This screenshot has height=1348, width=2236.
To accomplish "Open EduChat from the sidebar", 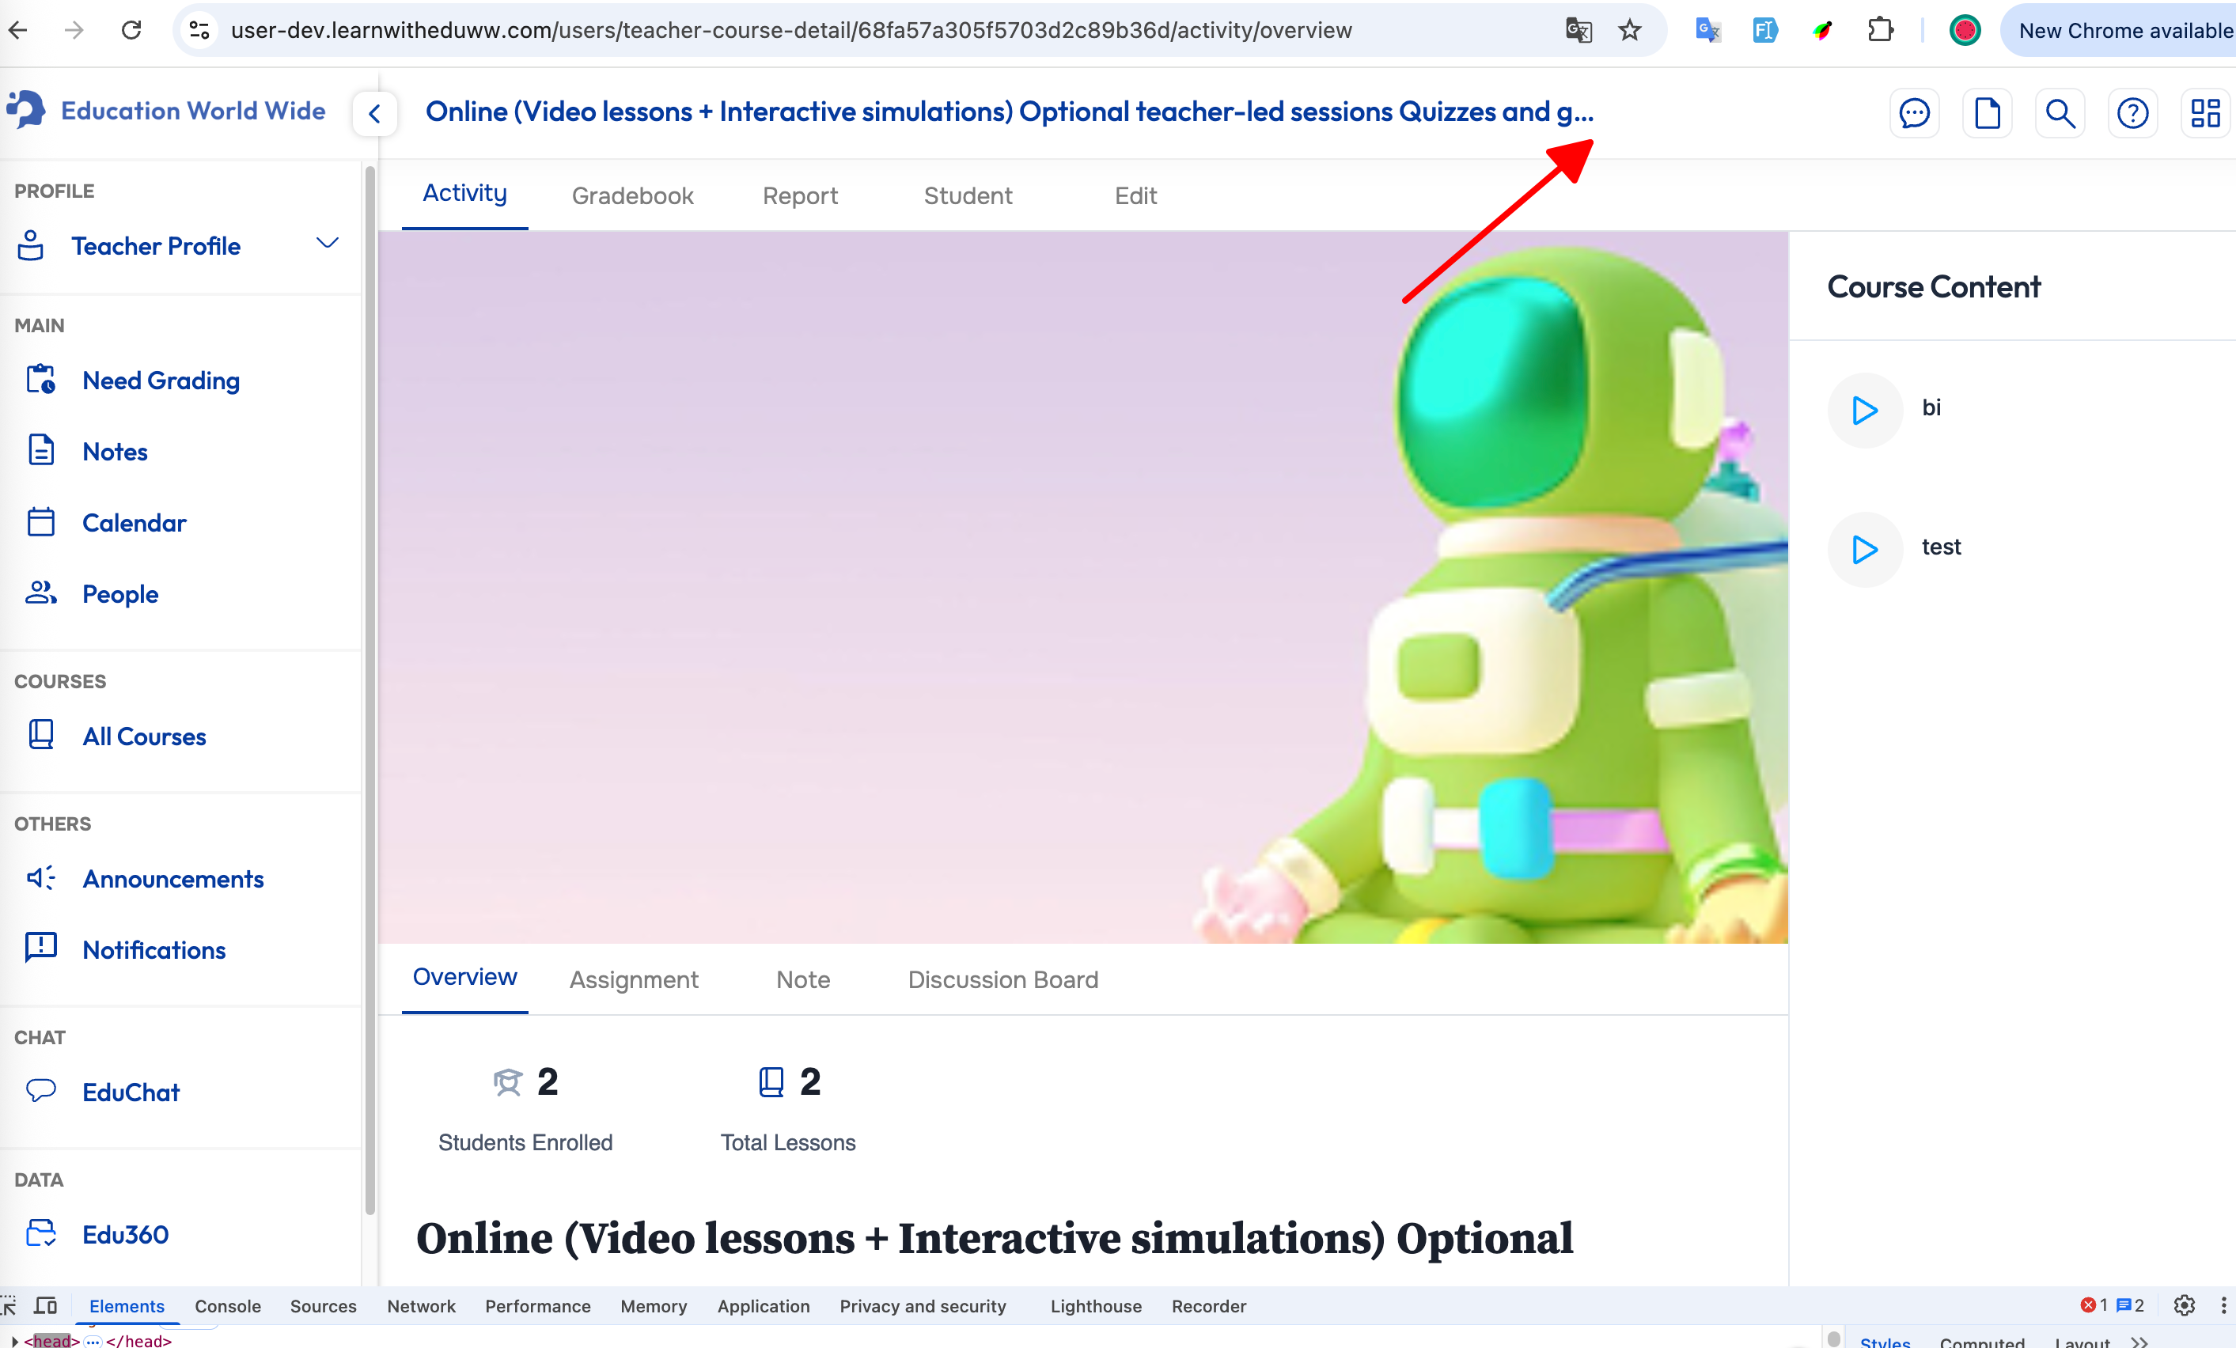I will pyautogui.click(x=131, y=1092).
